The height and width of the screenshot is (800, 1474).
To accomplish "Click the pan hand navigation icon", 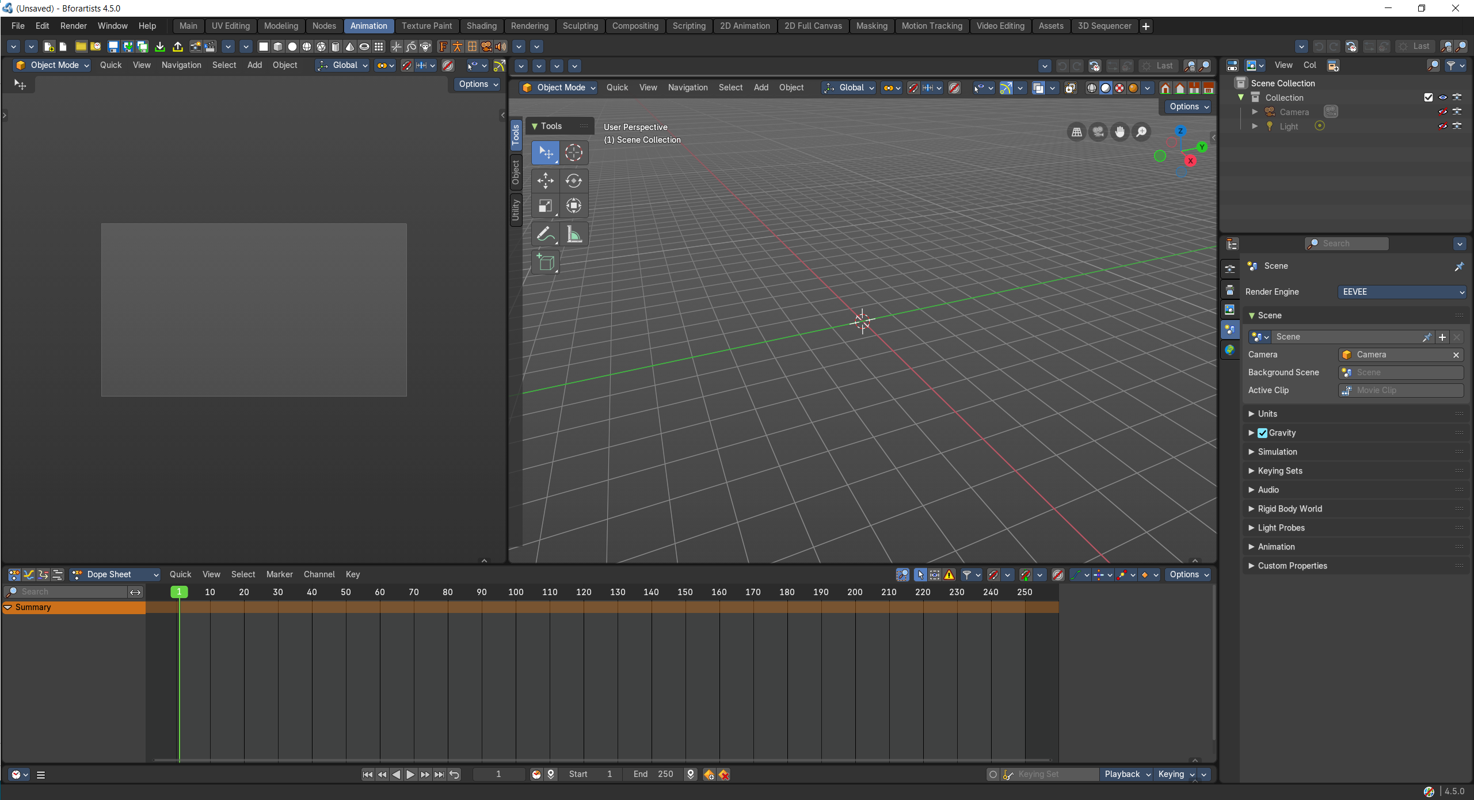I will tap(1119, 132).
